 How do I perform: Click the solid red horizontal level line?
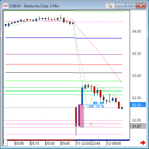pos(64,64)
